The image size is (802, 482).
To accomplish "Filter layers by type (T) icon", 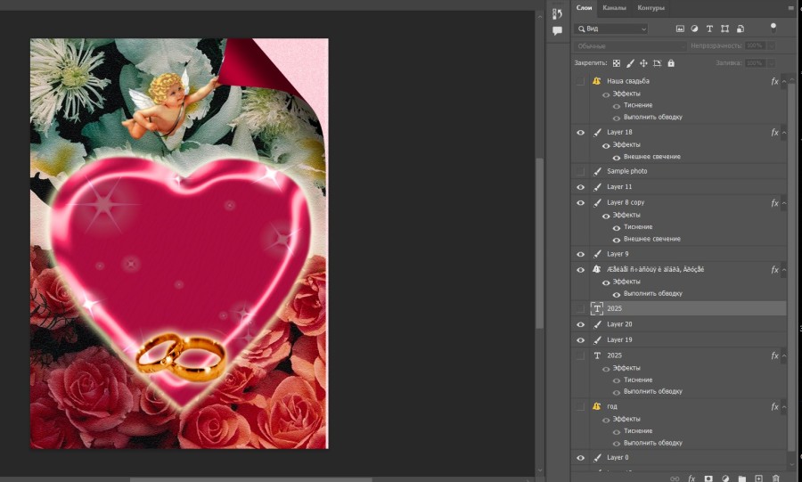I will tap(709, 29).
